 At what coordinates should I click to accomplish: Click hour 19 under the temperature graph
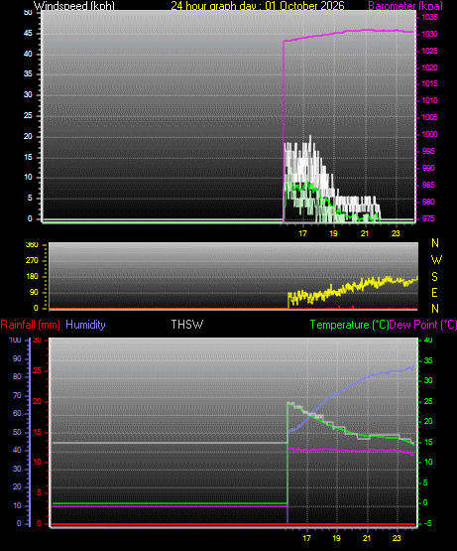click(337, 538)
